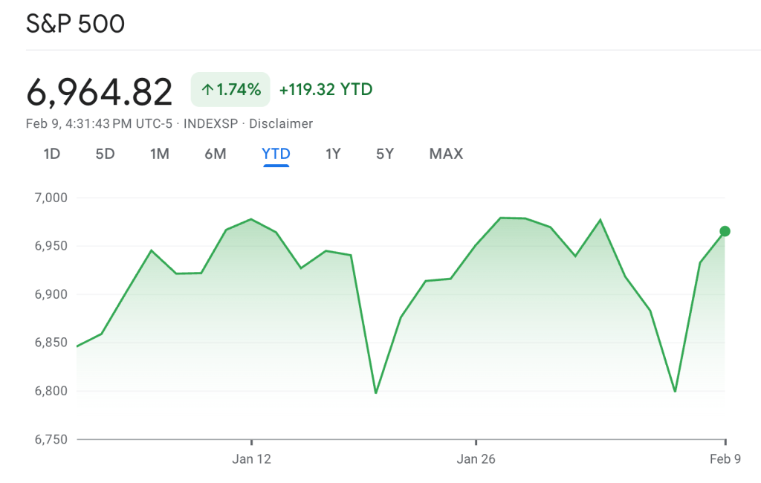
Task: Click the INDEXSP exchange label
Action: (x=210, y=123)
